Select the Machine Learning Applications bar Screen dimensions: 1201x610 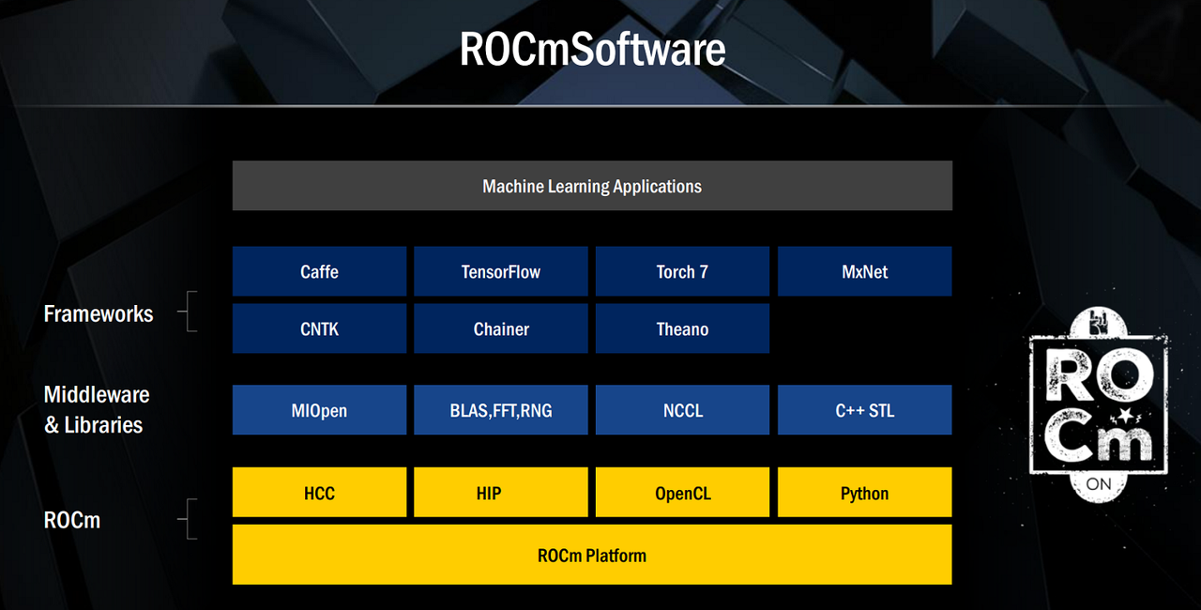pos(592,186)
